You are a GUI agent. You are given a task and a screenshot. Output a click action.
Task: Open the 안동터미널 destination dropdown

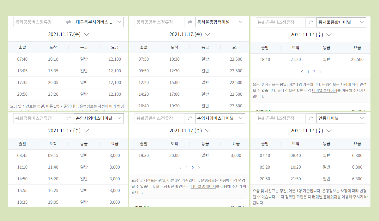[x=341, y=118]
